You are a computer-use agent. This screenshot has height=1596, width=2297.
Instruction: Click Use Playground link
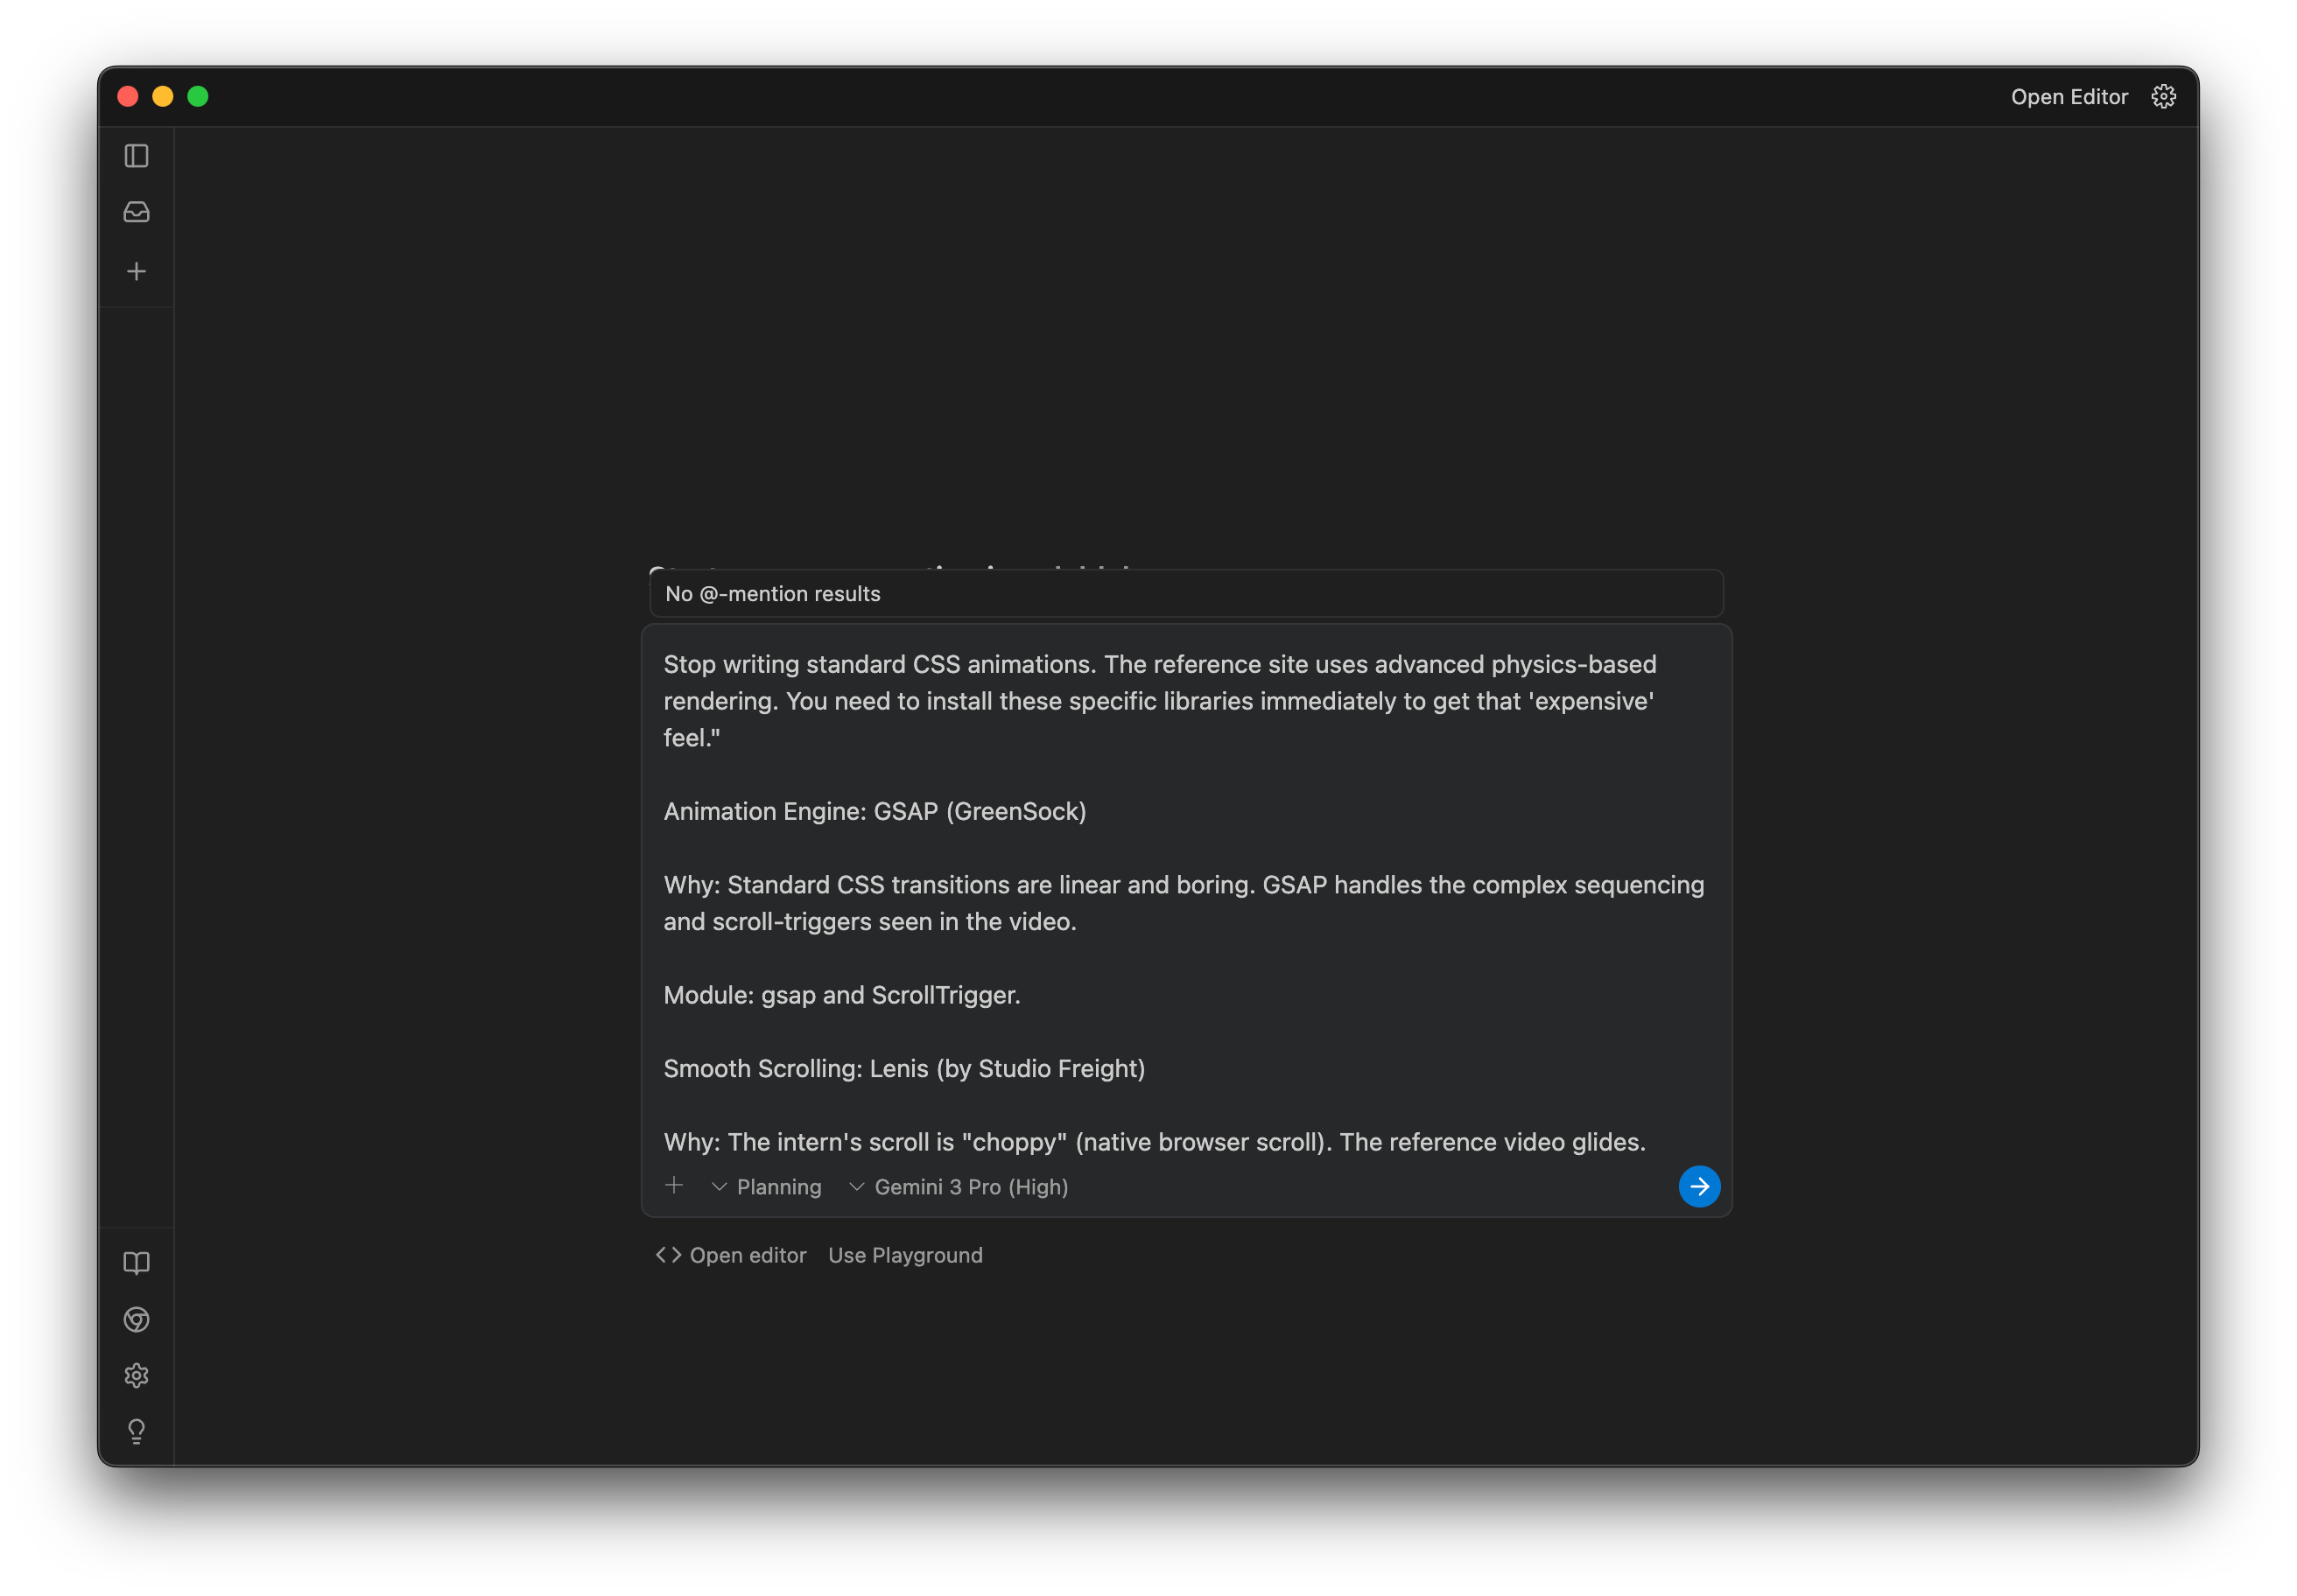pos(904,1255)
